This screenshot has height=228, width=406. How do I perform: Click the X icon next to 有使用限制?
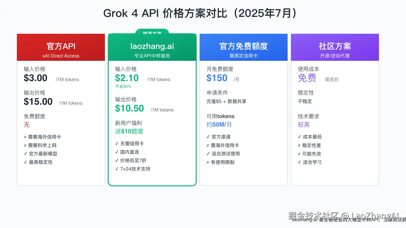(207, 162)
